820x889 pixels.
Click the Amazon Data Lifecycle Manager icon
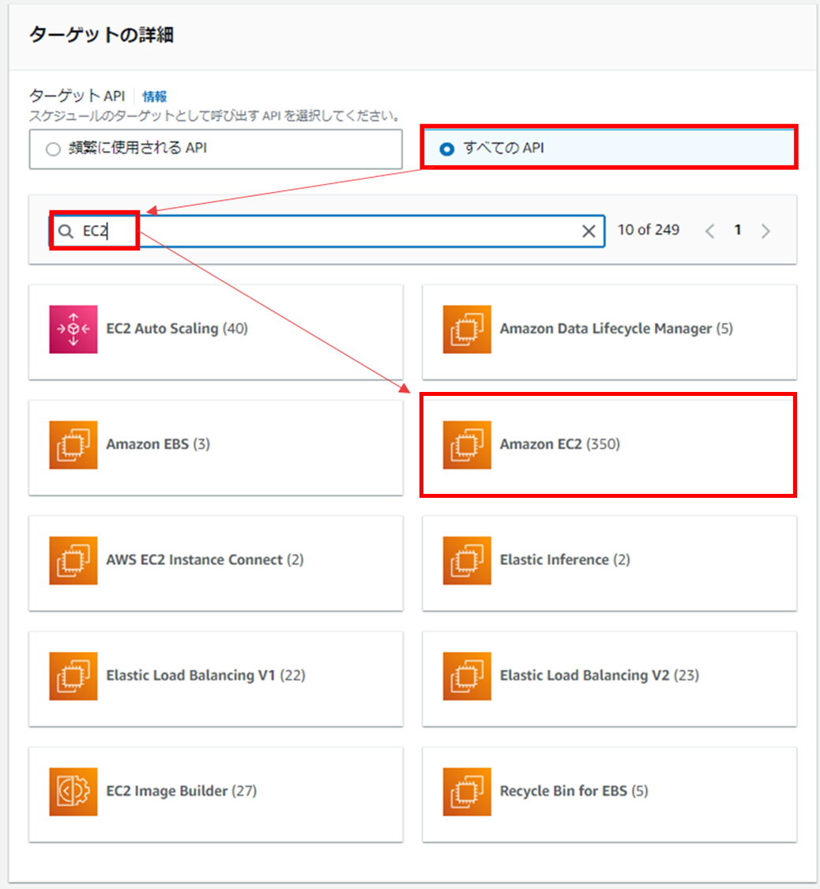tap(467, 330)
